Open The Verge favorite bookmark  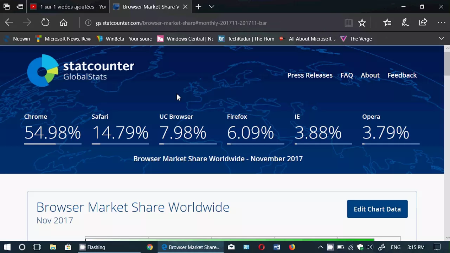[x=356, y=39]
